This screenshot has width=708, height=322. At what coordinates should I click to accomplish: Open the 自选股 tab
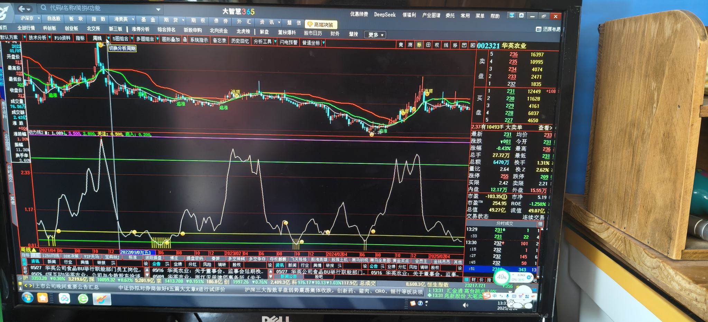[54, 19]
